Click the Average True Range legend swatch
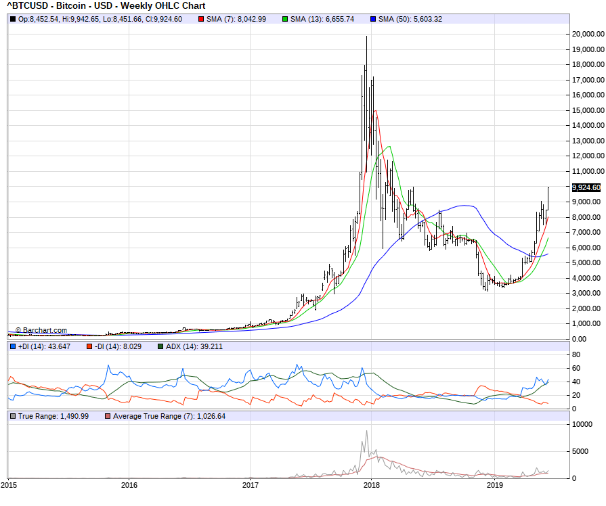Image resolution: width=606 pixels, height=506 pixels. 108,417
